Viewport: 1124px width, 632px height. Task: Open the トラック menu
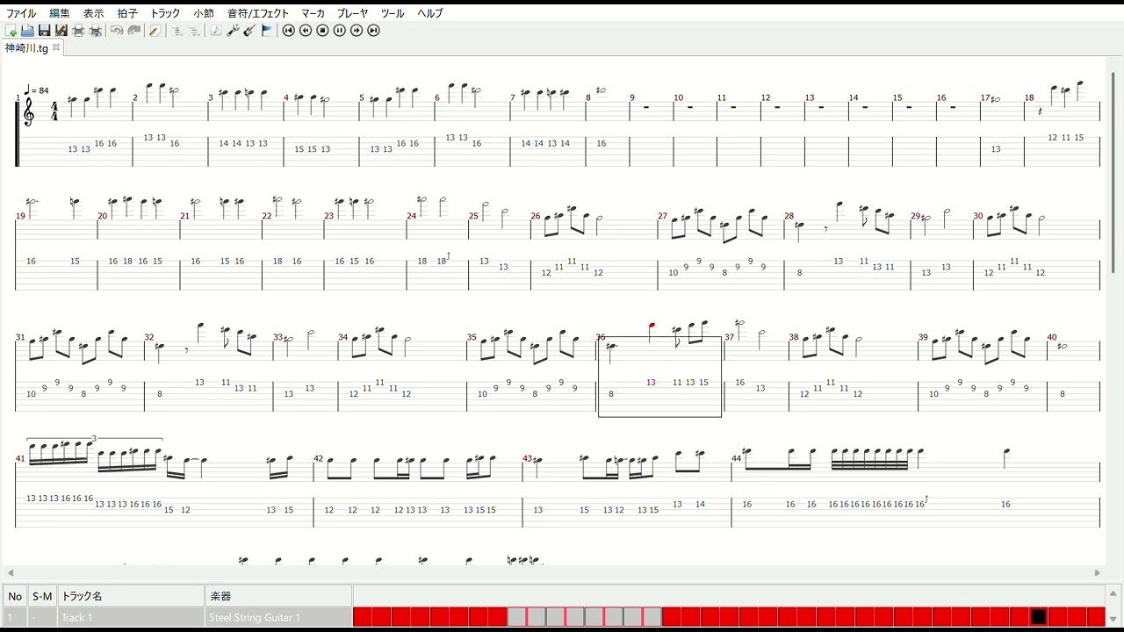coord(165,13)
